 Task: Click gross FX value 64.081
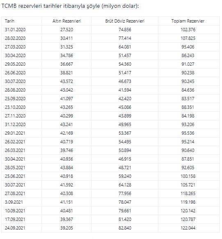[125, 47]
